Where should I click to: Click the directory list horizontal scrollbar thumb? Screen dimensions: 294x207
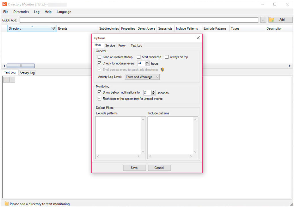pyautogui.click(x=21, y=66)
